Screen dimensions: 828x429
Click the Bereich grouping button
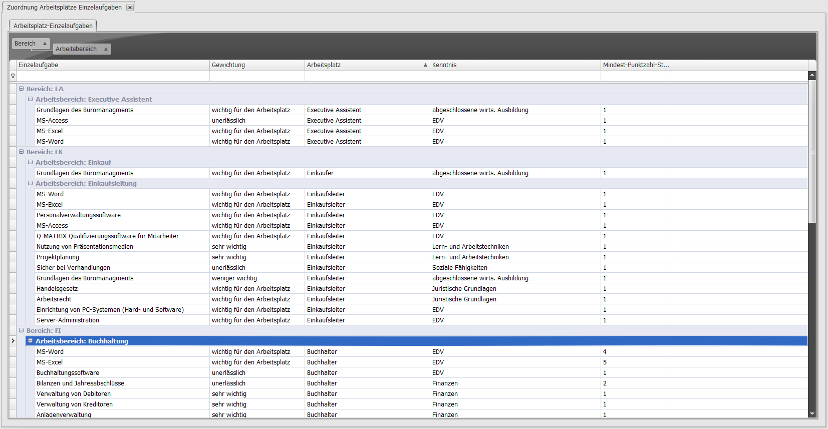coord(30,44)
